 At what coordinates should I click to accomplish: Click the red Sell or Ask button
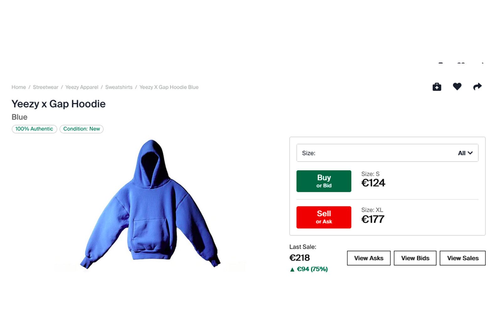(x=324, y=217)
